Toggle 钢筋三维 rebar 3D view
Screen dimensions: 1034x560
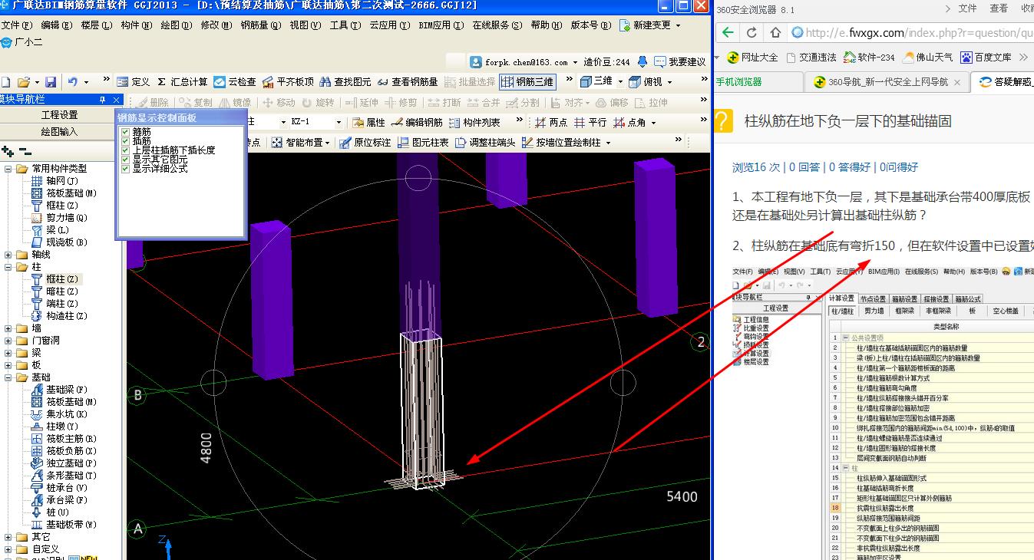tap(527, 82)
